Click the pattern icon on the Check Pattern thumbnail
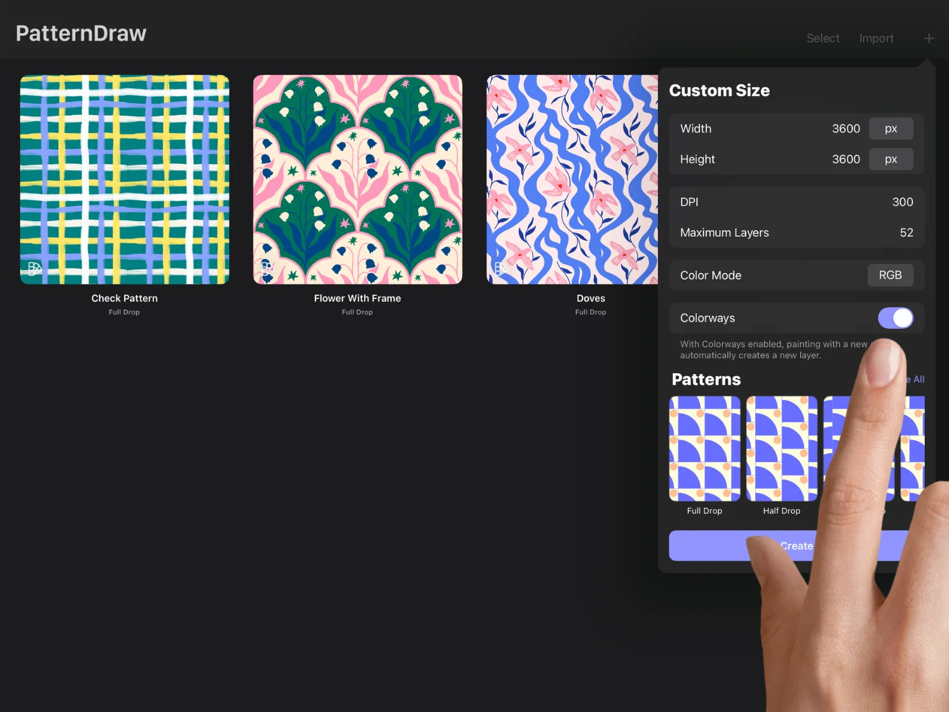Viewport: 949px width, 712px height. click(34, 269)
